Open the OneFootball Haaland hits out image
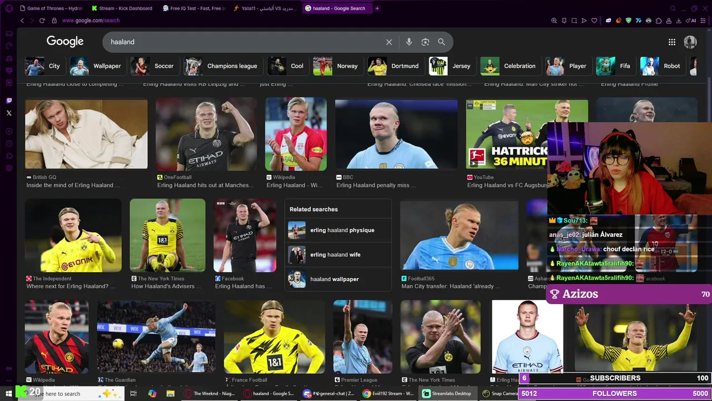The width and height of the screenshot is (712, 401). [x=206, y=134]
